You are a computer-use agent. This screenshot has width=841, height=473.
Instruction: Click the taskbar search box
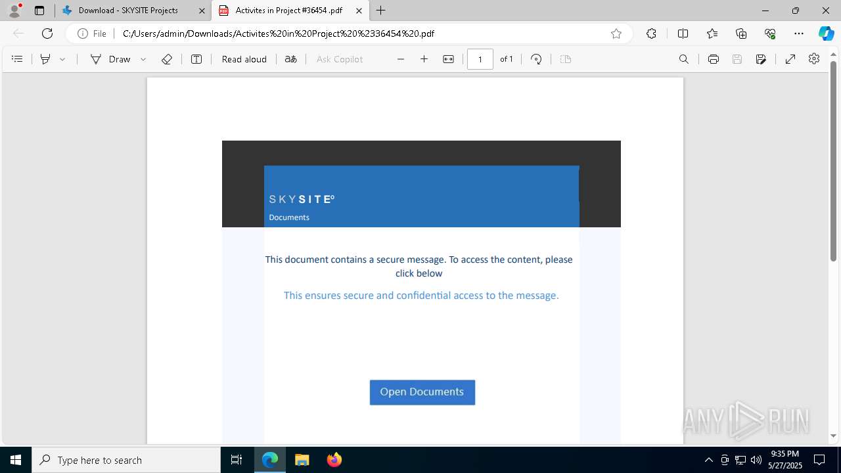[126, 460]
